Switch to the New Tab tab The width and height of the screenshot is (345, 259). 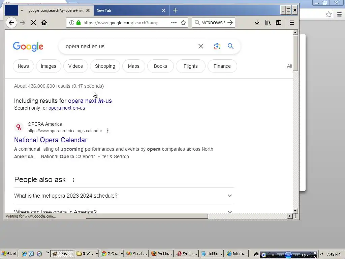(x=132, y=10)
